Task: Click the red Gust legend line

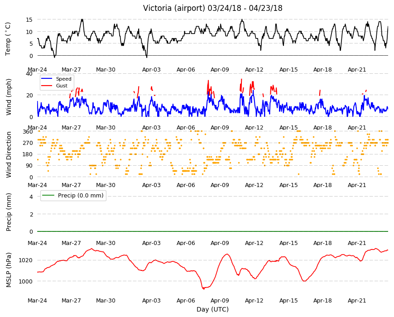Action: coord(47,86)
